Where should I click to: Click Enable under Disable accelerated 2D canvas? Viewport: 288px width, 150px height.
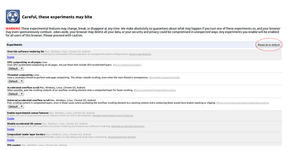coord(11,129)
